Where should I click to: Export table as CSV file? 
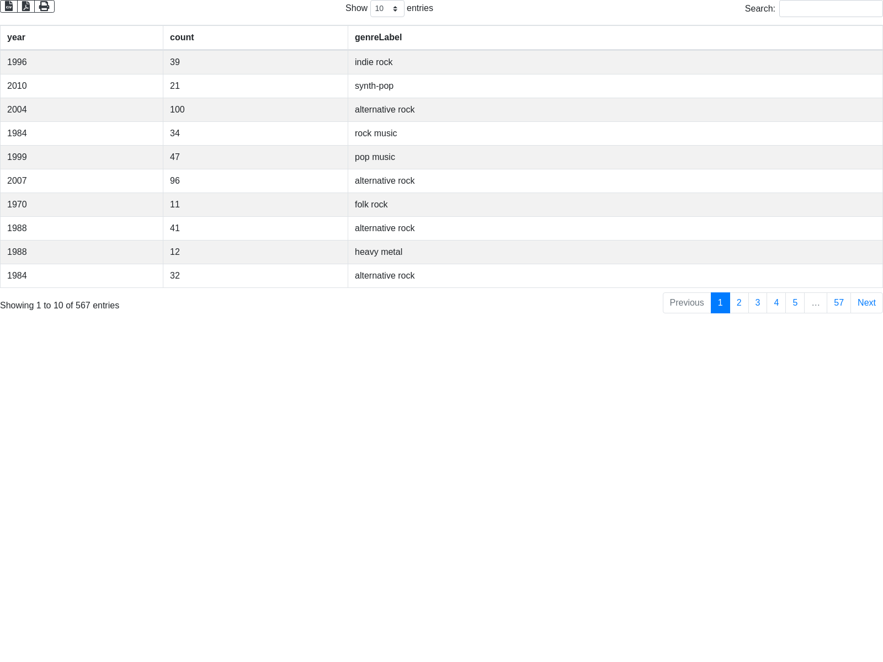(x=9, y=6)
